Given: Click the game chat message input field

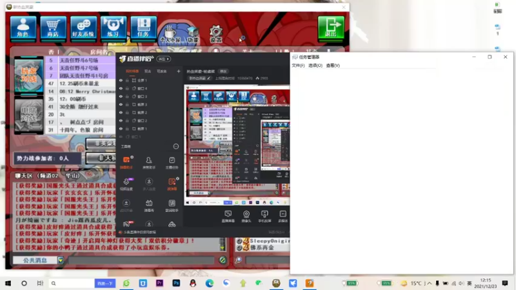Looking at the screenshot, I should point(141,260).
